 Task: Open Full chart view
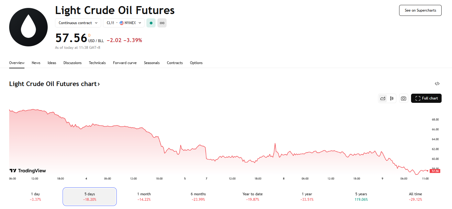point(426,98)
